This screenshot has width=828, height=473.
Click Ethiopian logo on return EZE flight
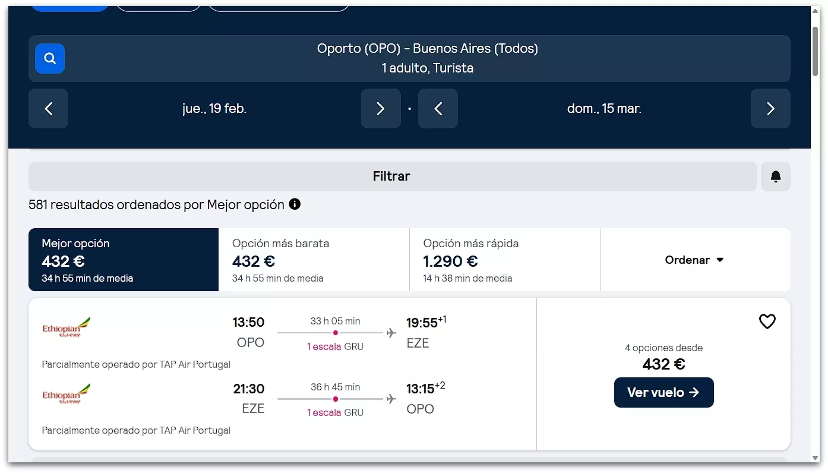click(66, 394)
